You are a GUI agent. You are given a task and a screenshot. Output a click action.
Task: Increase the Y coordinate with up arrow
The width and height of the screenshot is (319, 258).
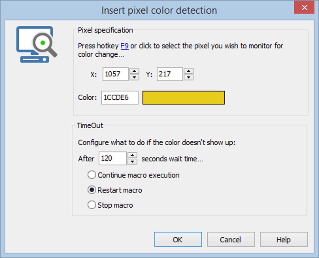click(189, 71)
